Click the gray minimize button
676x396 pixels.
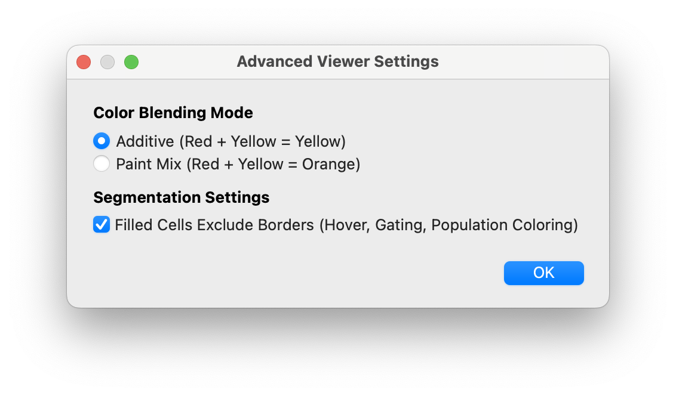pos(107,61)
